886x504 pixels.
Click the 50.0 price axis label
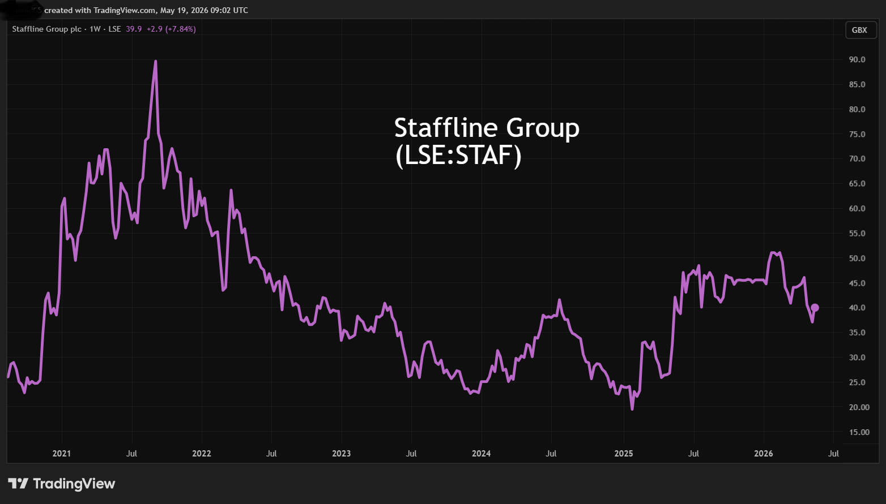(857, 258)
